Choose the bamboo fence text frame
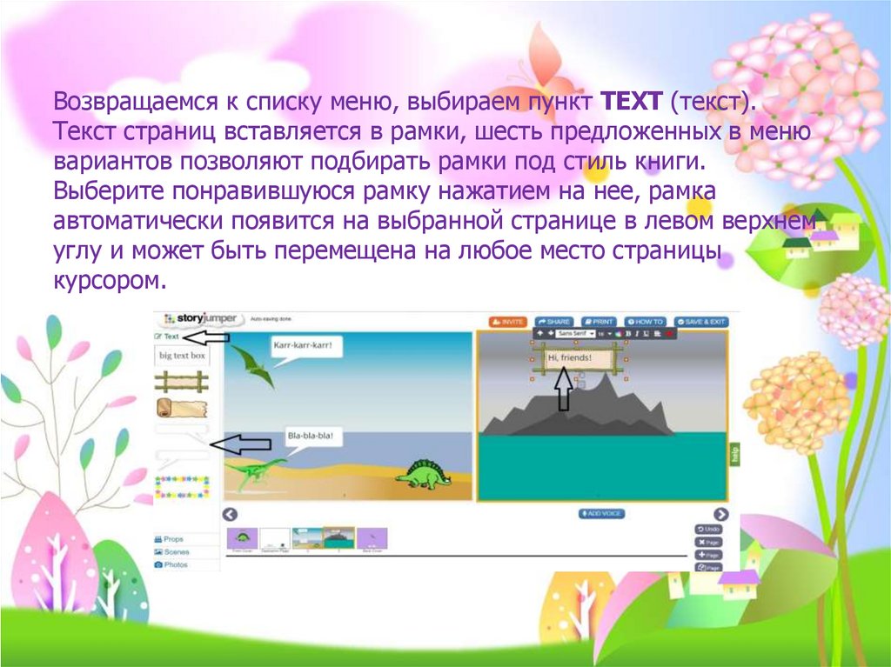 181,381
